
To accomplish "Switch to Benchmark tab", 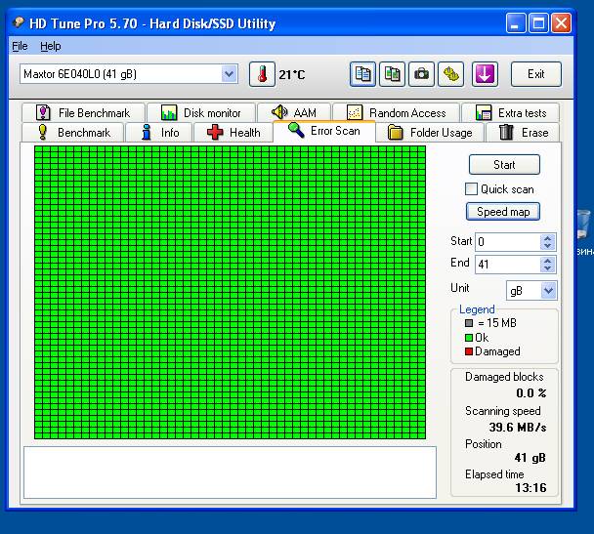I will tap(73, 133).
